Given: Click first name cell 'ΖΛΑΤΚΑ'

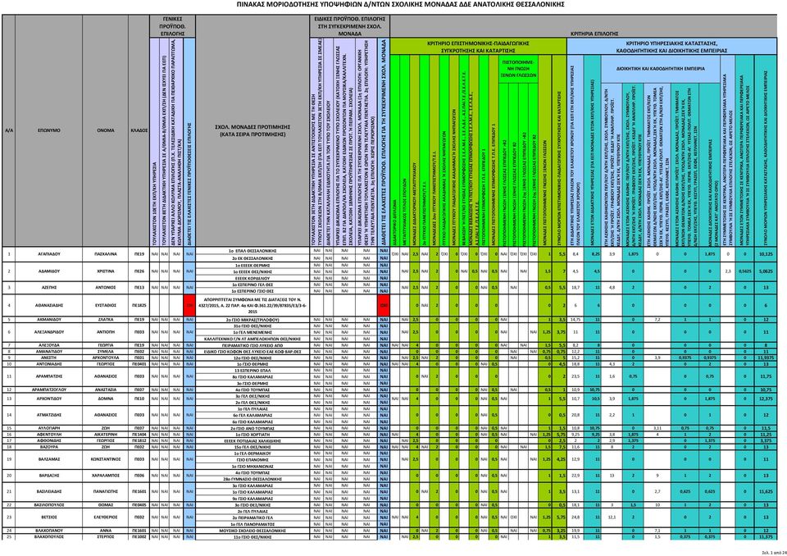Looking at the screenshot, I should pos(106,320).
